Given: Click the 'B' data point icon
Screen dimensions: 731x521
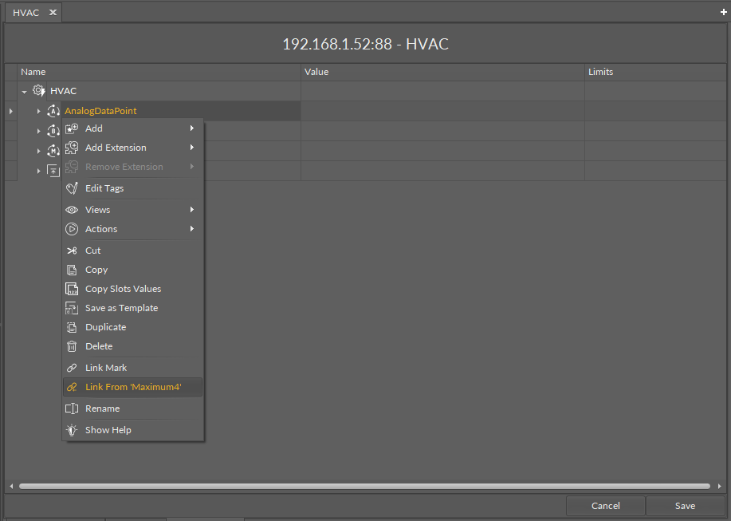Looking at the screenshot, I should (x=53, y=131).
